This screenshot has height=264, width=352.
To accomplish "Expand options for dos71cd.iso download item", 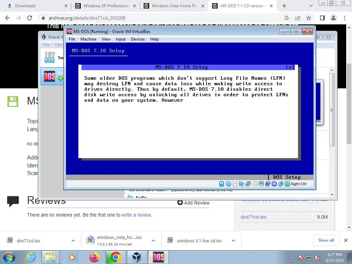I will [x=73, y=241].
